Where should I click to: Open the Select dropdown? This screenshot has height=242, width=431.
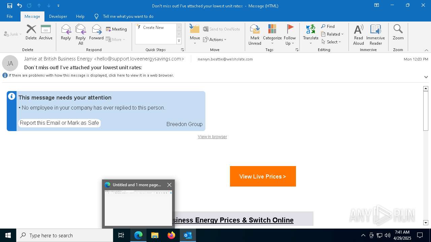(331, 42)
